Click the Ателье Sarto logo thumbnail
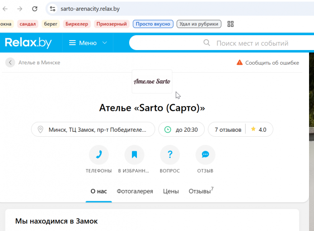314x231 pixels. [x=152, y=81]
